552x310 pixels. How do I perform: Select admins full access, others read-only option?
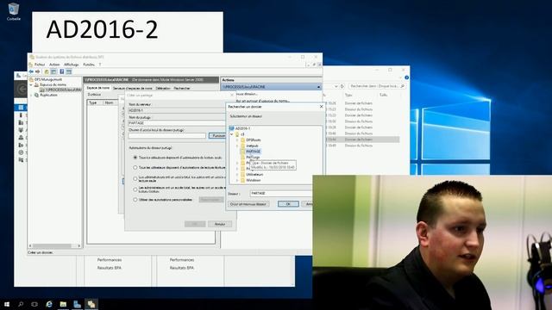pyautogui.click(x=135, y=178)
